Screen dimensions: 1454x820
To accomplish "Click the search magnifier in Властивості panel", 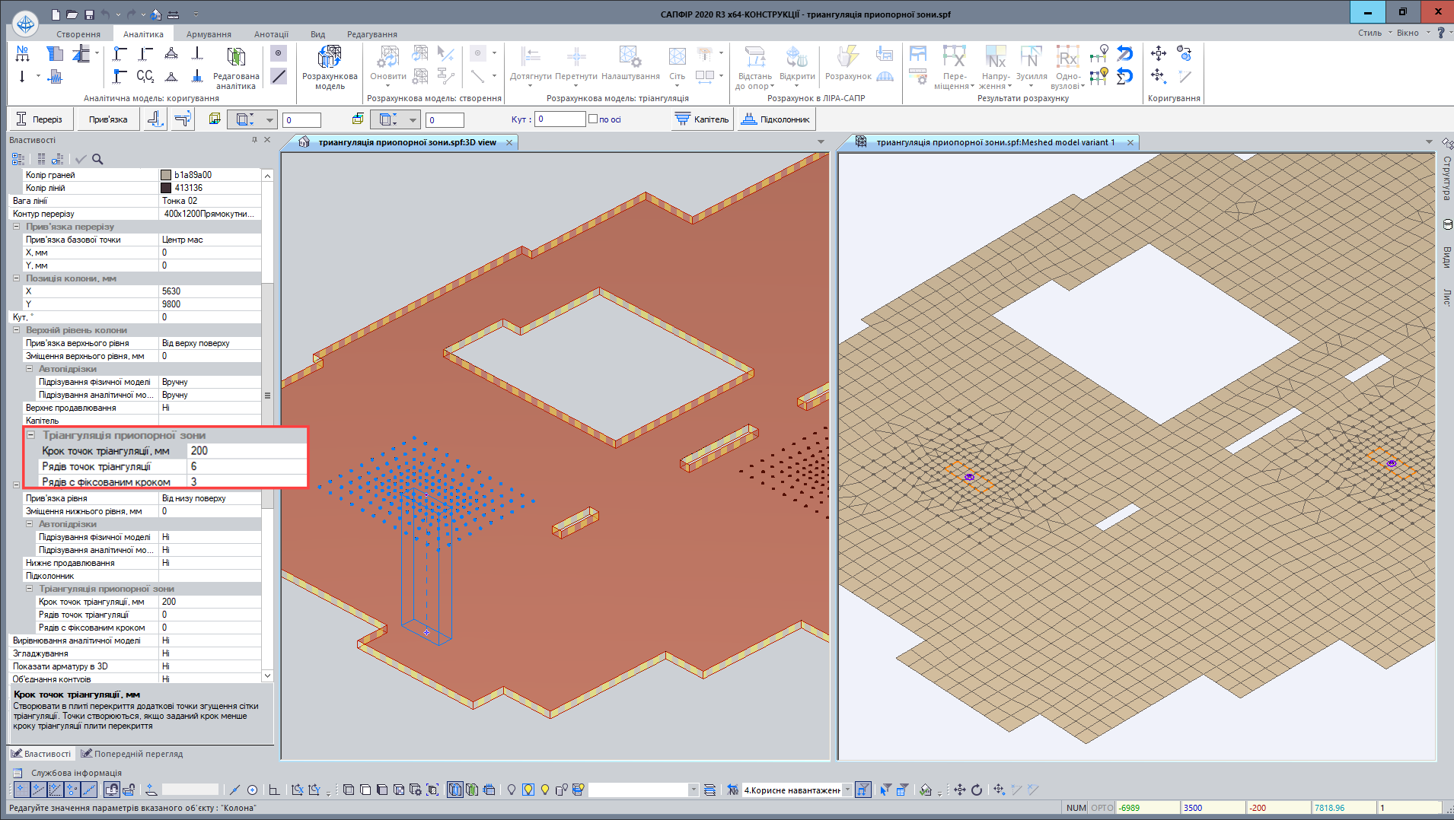I will tap(97, 159).
